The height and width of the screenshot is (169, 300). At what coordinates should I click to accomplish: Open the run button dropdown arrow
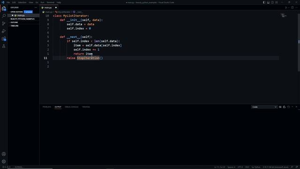289,8
